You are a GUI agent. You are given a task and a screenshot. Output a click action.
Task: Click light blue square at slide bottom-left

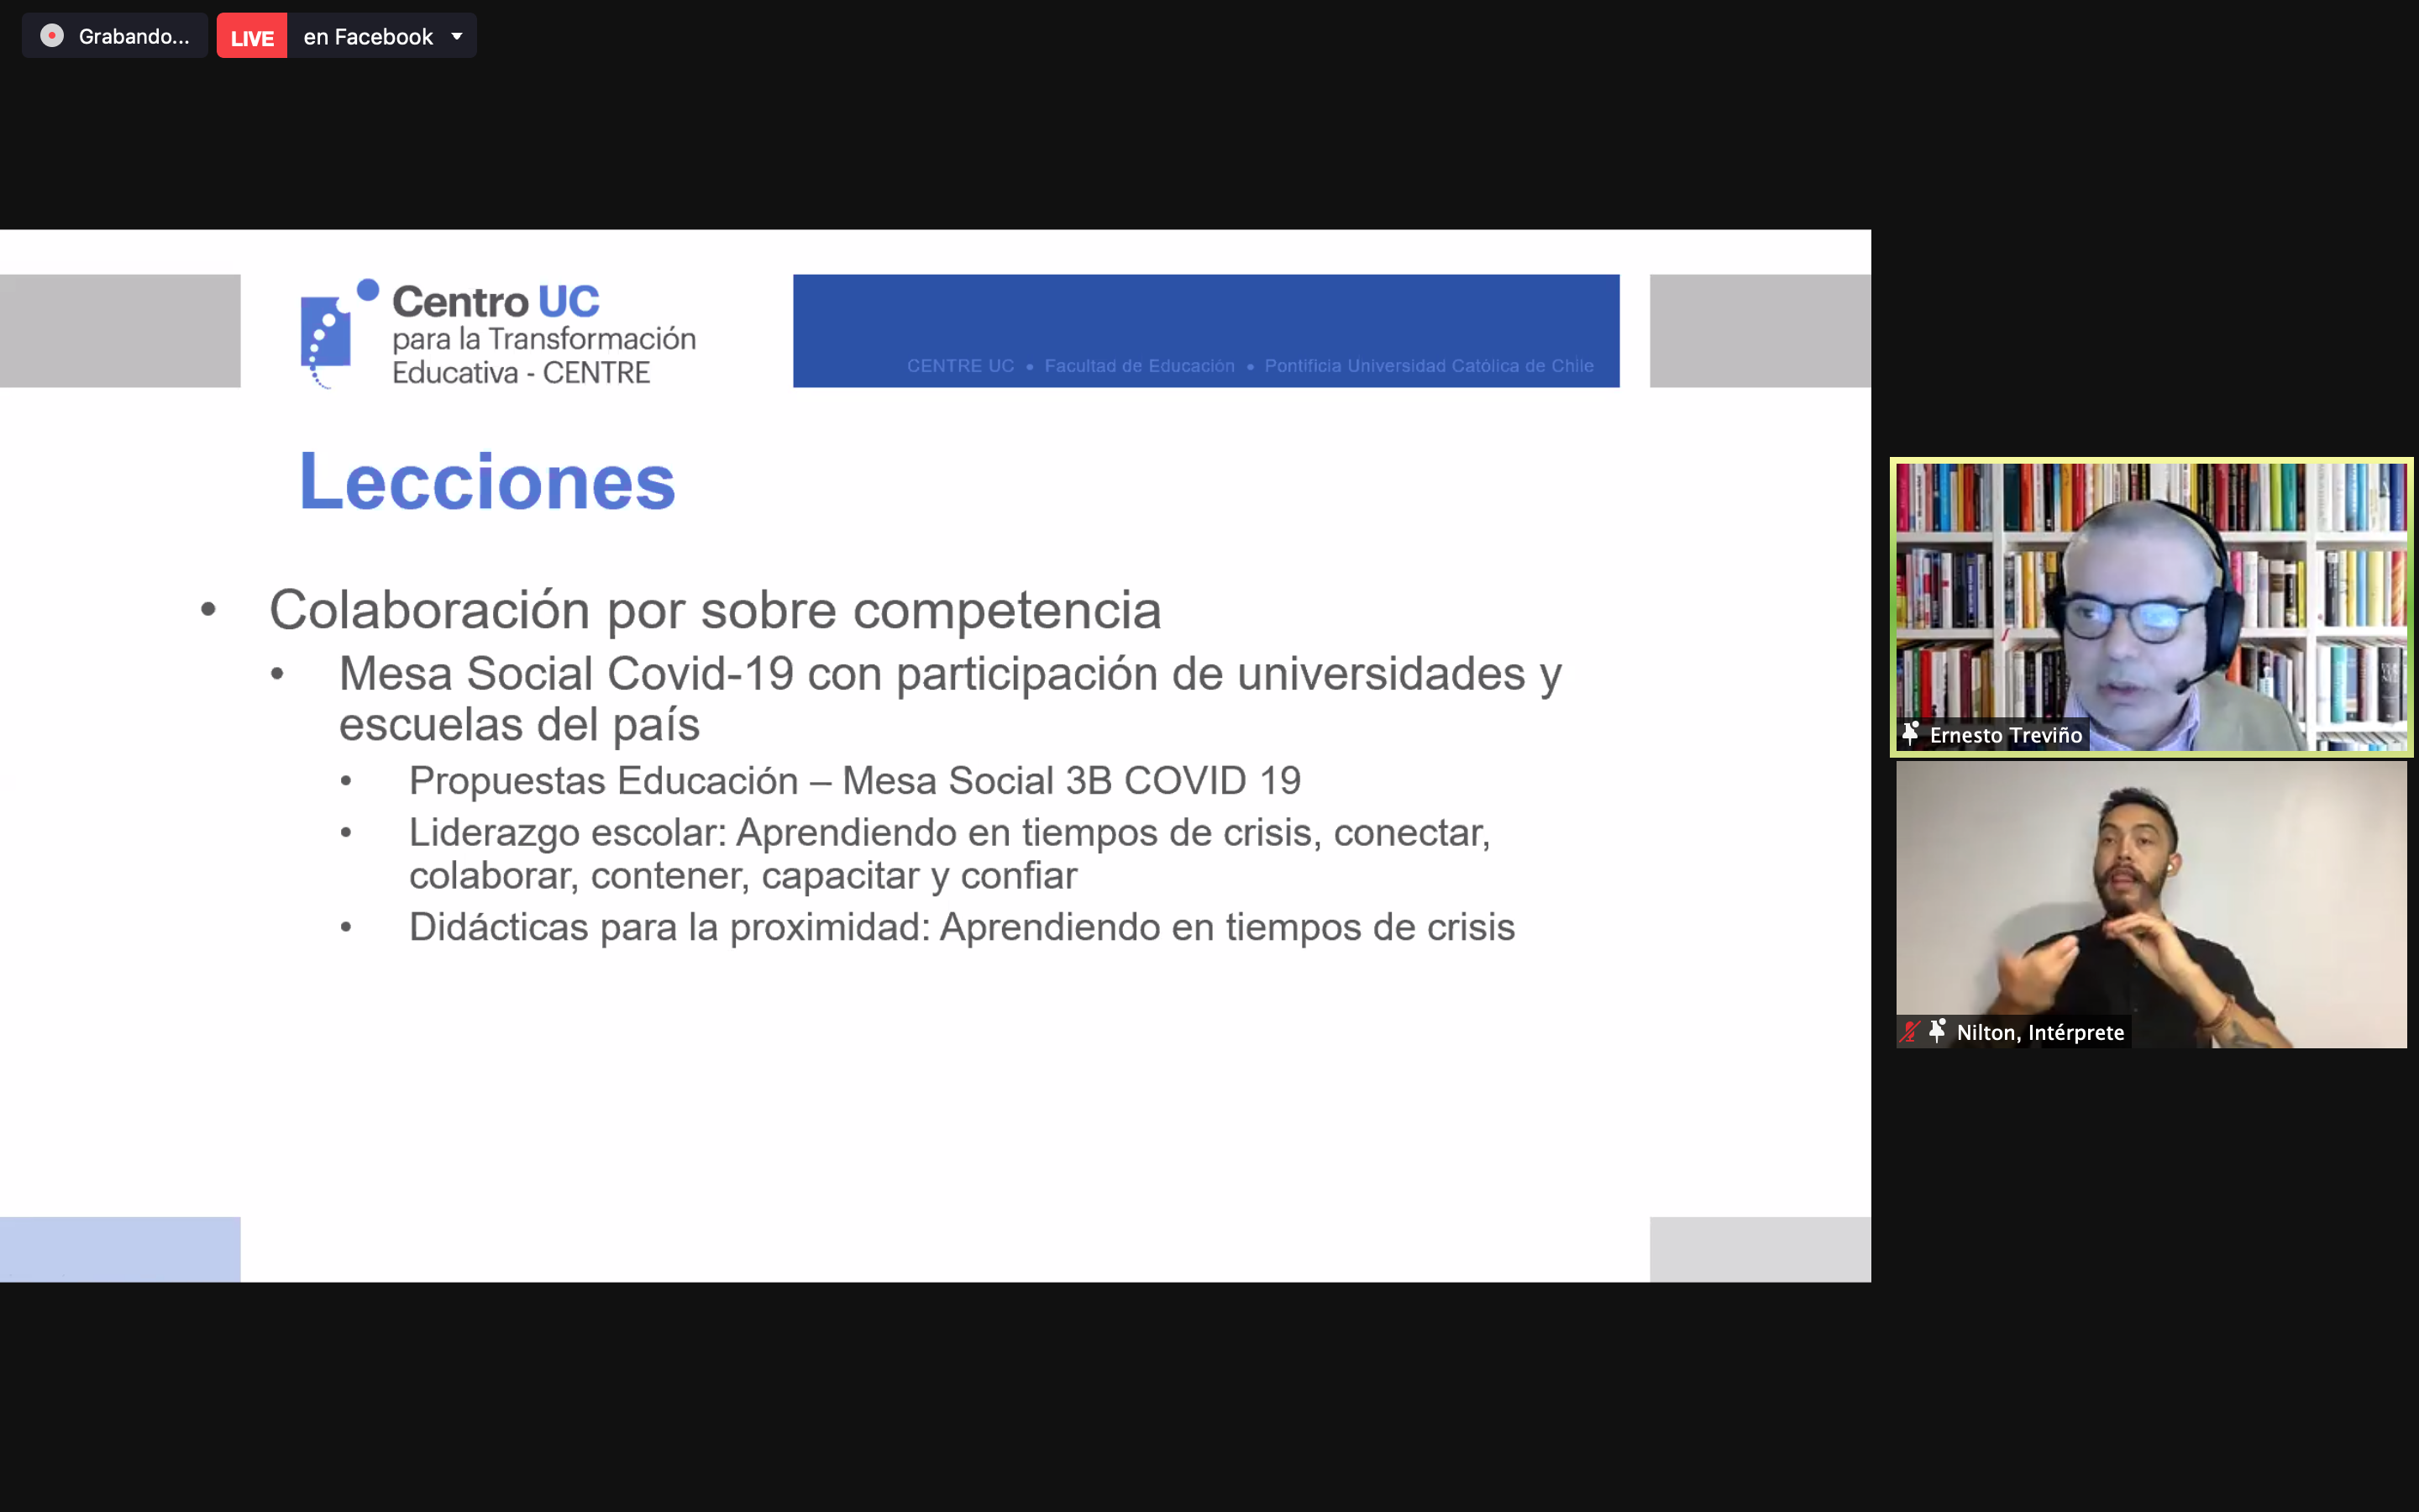click(120, 1248)
